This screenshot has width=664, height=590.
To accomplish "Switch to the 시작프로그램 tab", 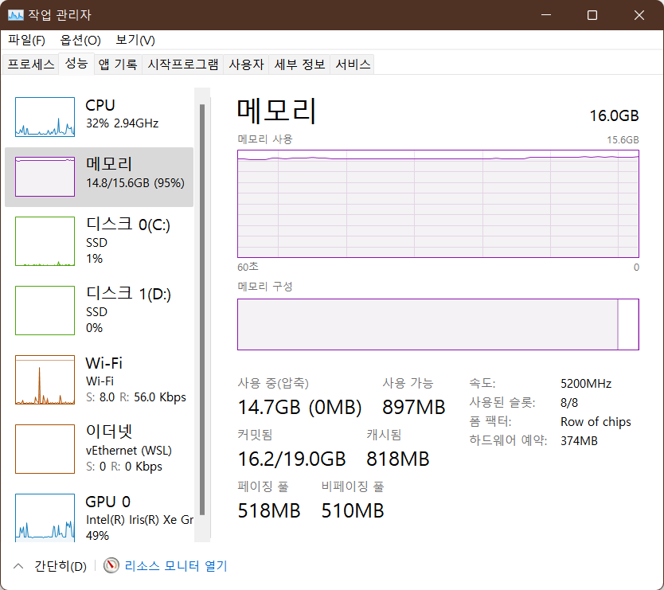I will tap(182, 64).
